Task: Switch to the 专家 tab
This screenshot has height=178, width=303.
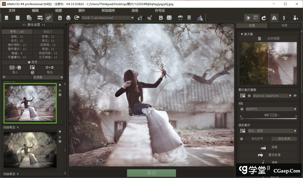Action: click(x=284, y=26)
